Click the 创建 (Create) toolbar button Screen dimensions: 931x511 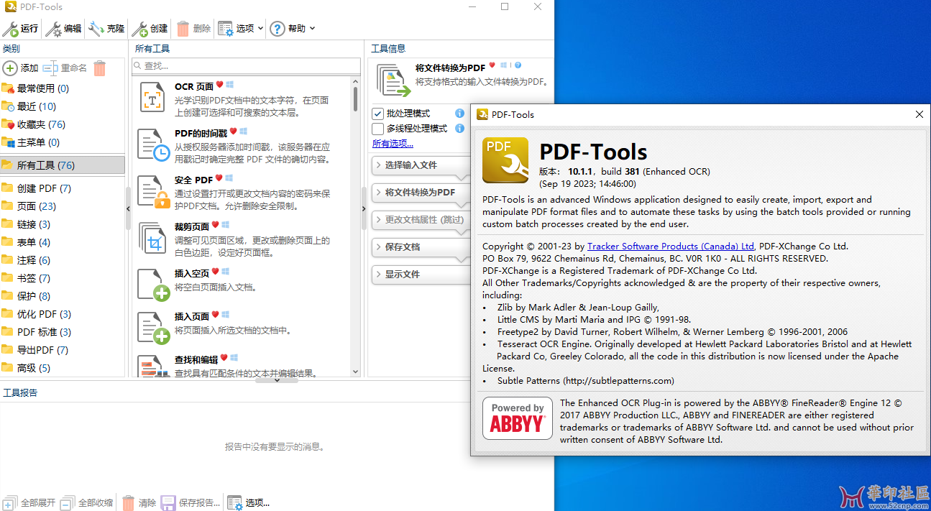coord(150,29)
